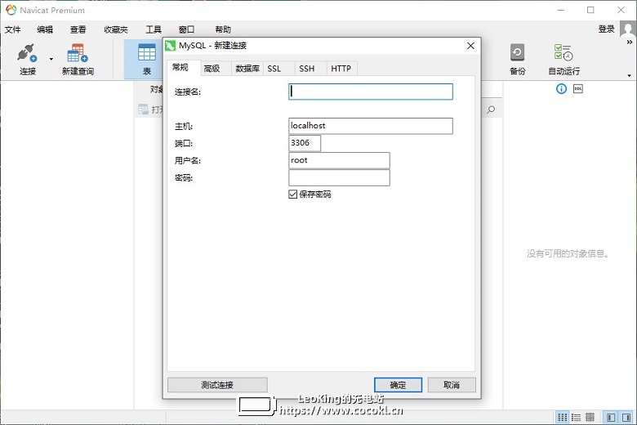Click the 登录 (Login) link

point(606,29)
